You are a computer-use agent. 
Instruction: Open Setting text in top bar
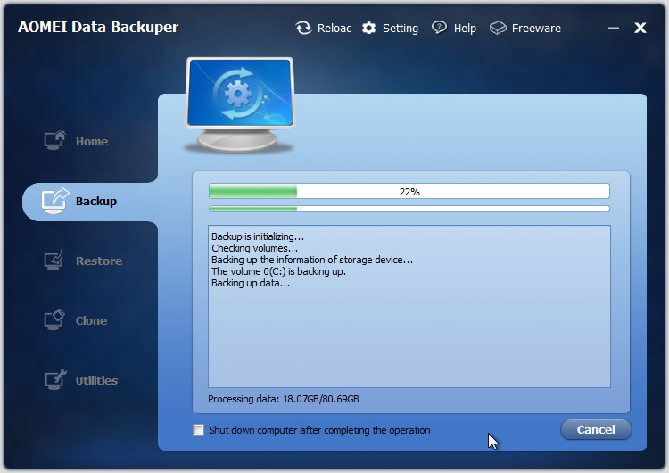coord(401,29)
